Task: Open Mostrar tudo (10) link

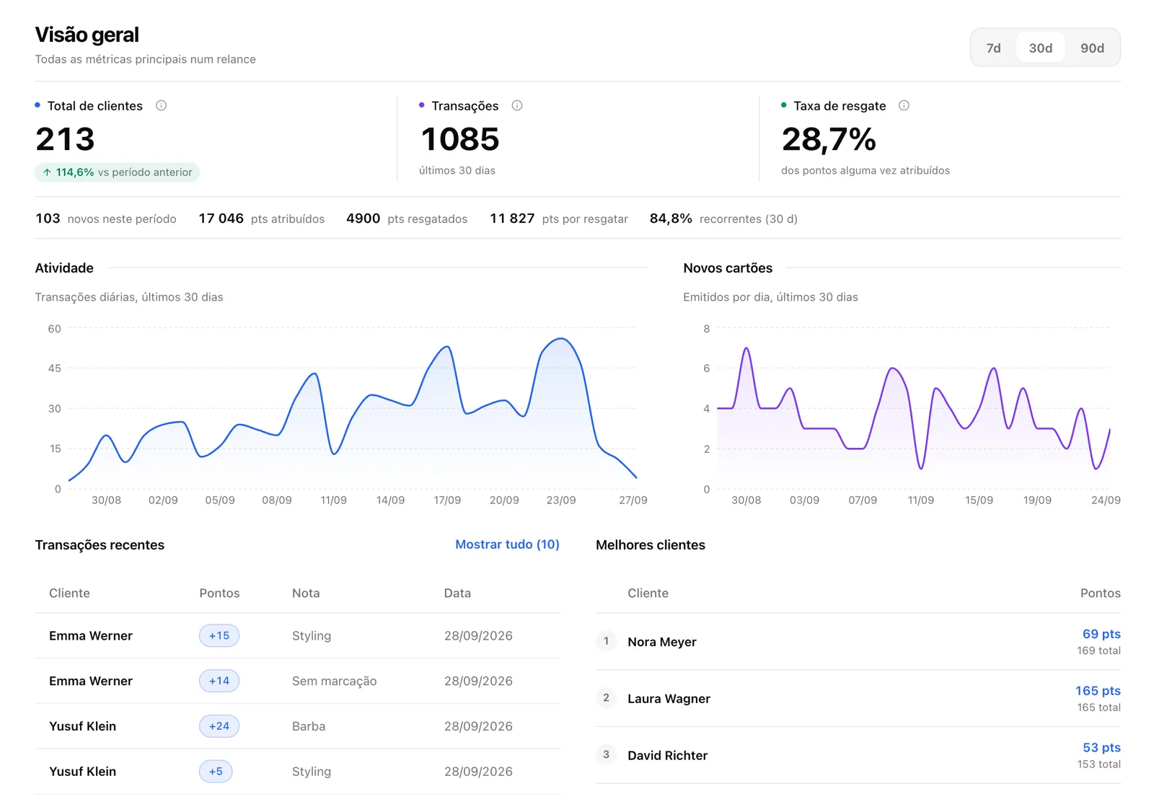Action: pyautogui.click(x=507, y=544)
